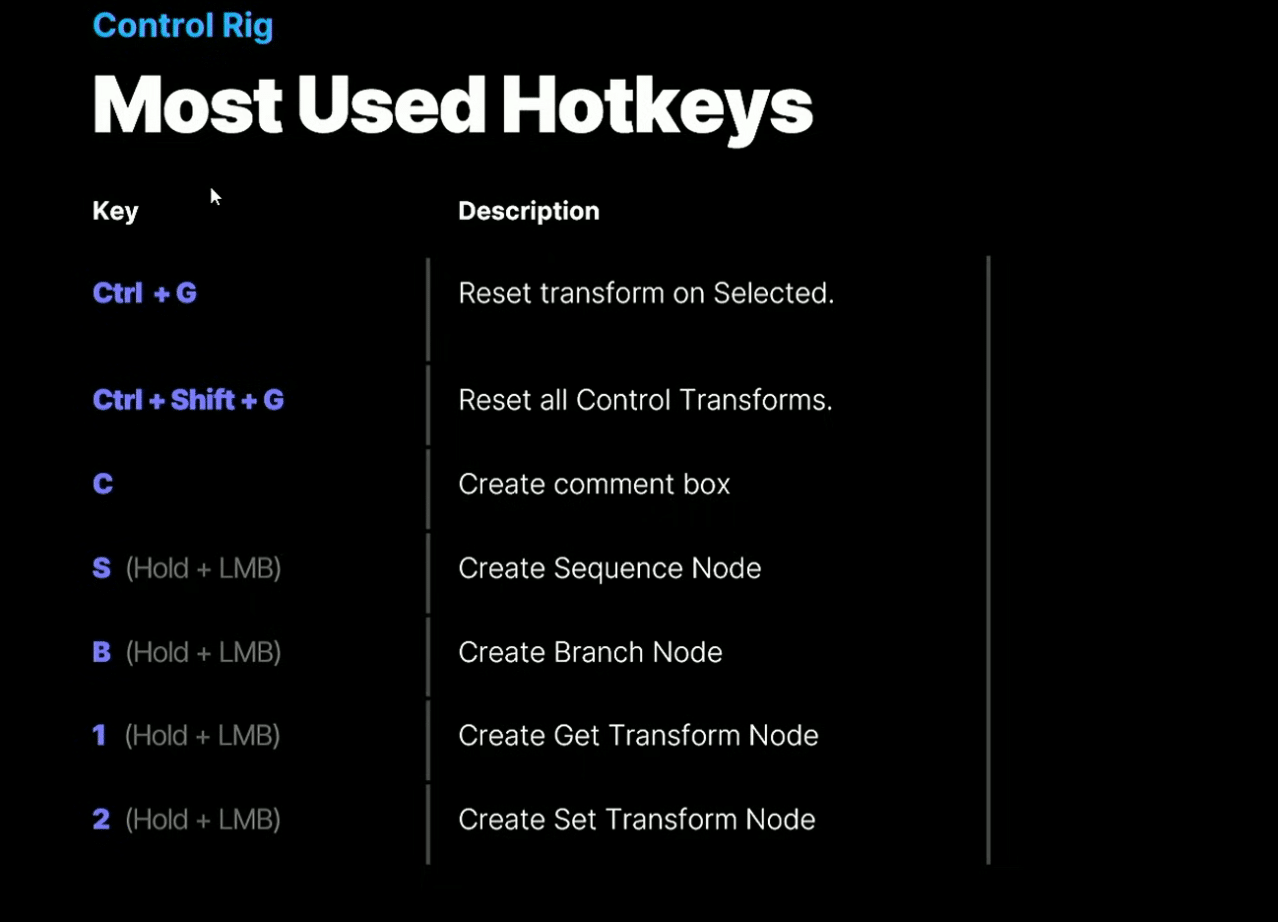Image resolution: width=1278 pixels, height=922 pixels.
Task: Click the (Hold + LMB) hint beside B
Action: [x=203, y=652]
